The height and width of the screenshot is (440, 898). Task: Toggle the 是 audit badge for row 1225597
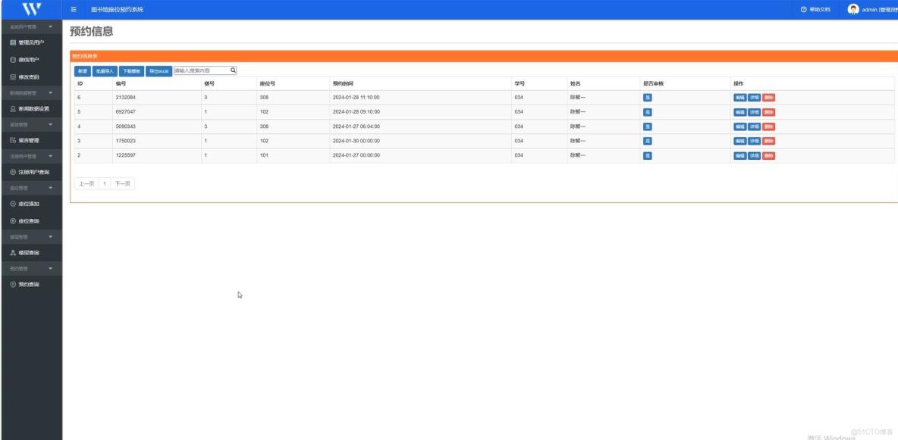[x=647, y=156]
